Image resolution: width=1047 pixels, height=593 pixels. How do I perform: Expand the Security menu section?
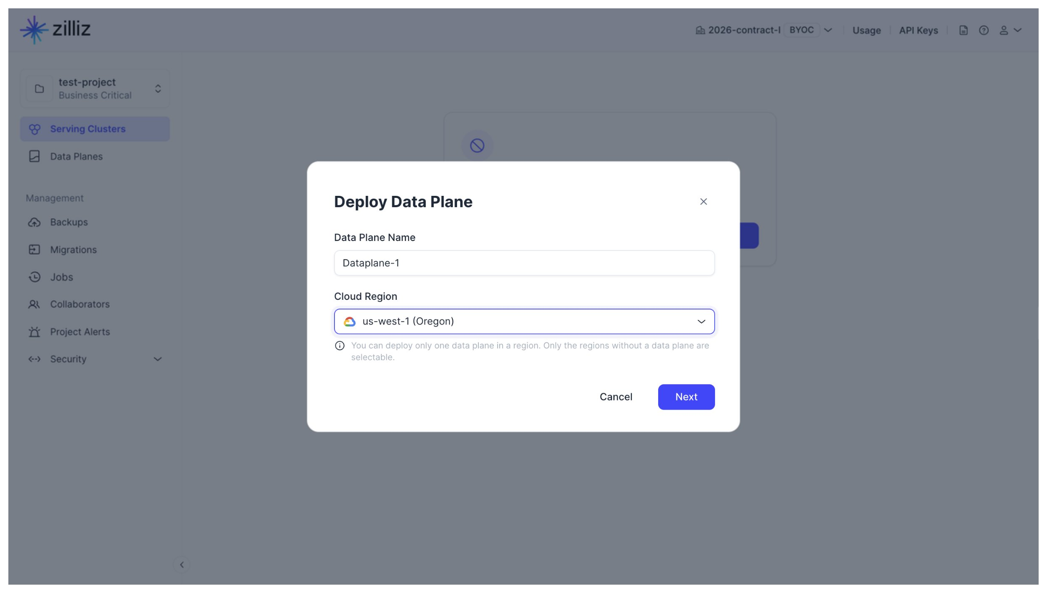95,359
